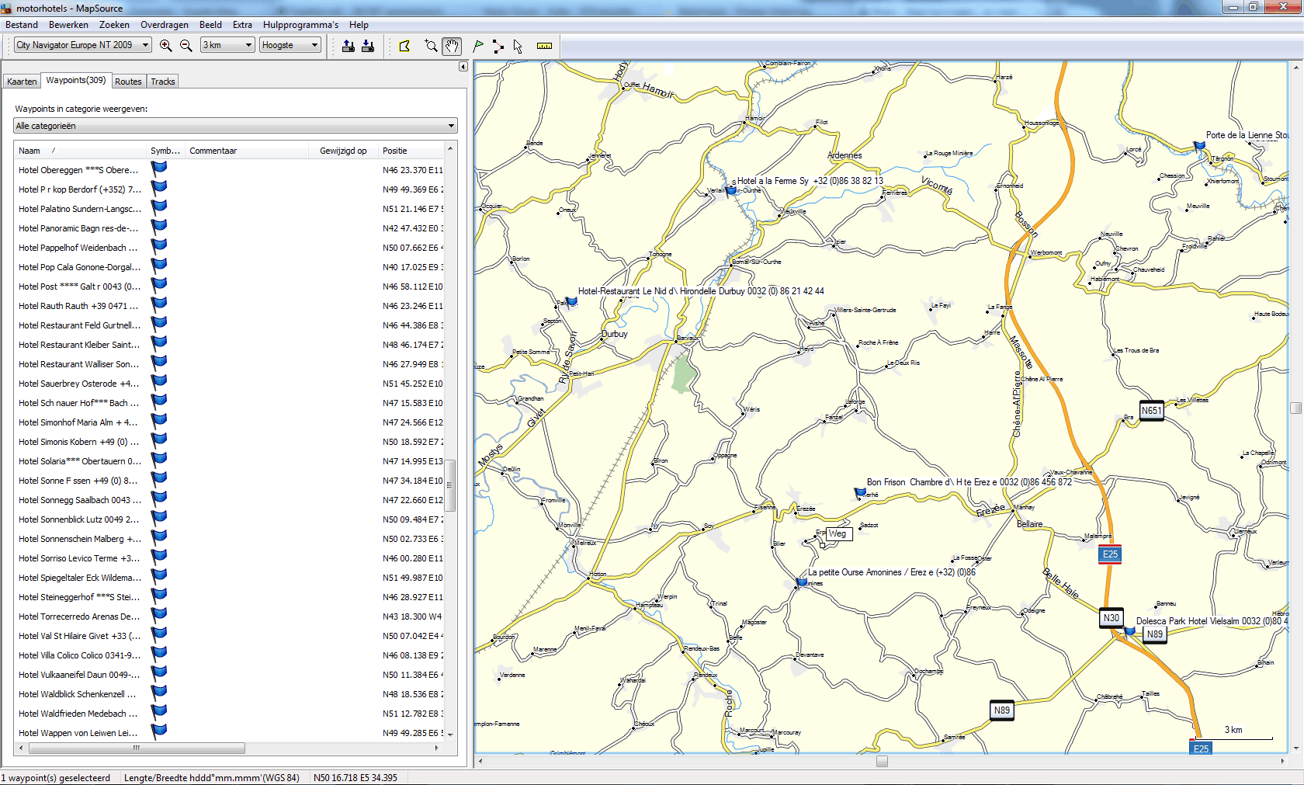The height and width of the screenshot is (785, 1304).
Task: Click flag symbol of Hotel Obereggen row
Action: pyautogui.click(x=159, y=168)
